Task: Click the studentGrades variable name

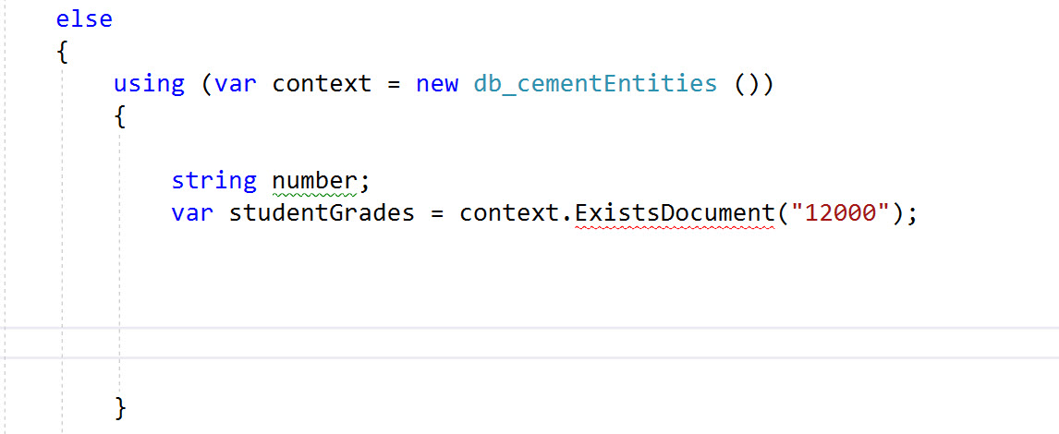Action: coord(322,213)
